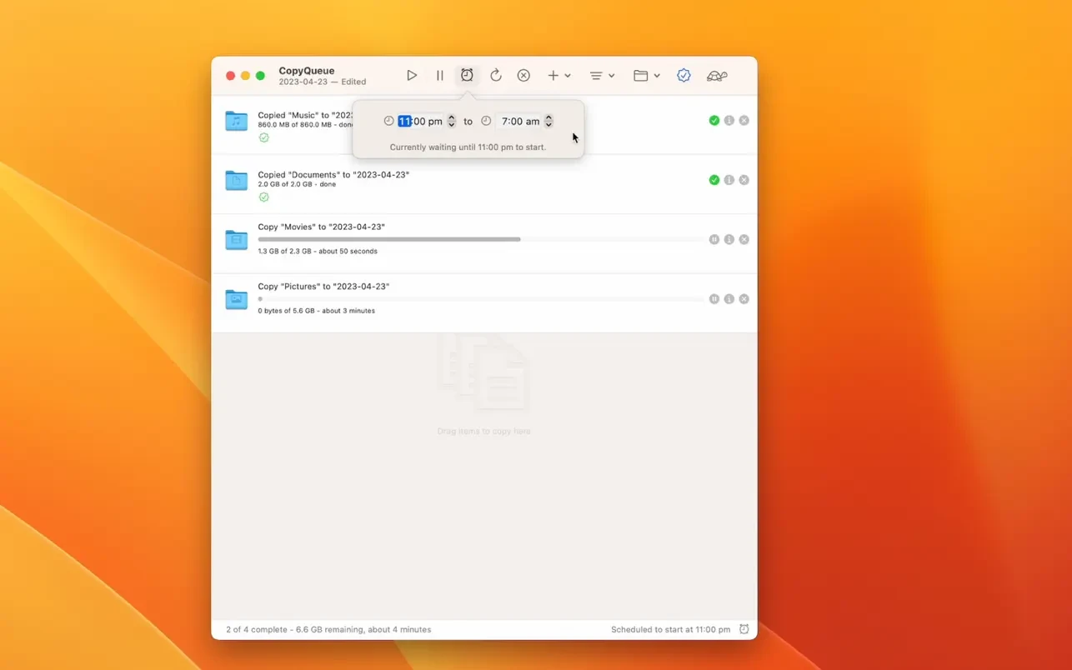Toggle the turtle slow mode icon
The width and height of the screenshot is (1072, 670).
coord(717,76)
